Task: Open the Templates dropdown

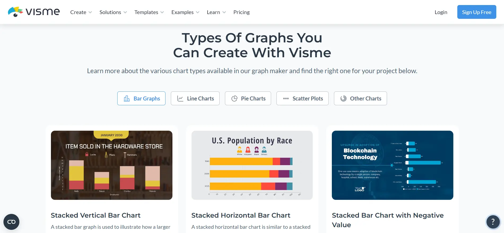Action: point(149,12)
